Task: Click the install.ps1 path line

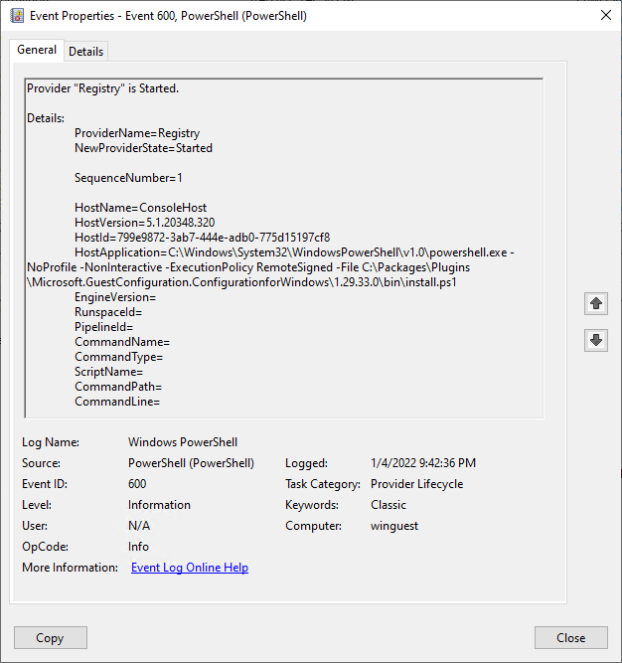Action: (x=241, y=282)
